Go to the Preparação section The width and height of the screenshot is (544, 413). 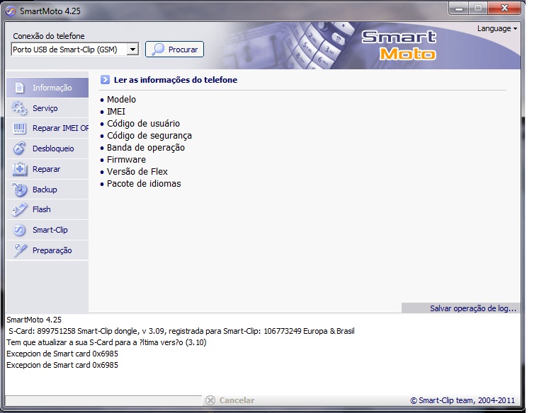click(x=47, y=250)
